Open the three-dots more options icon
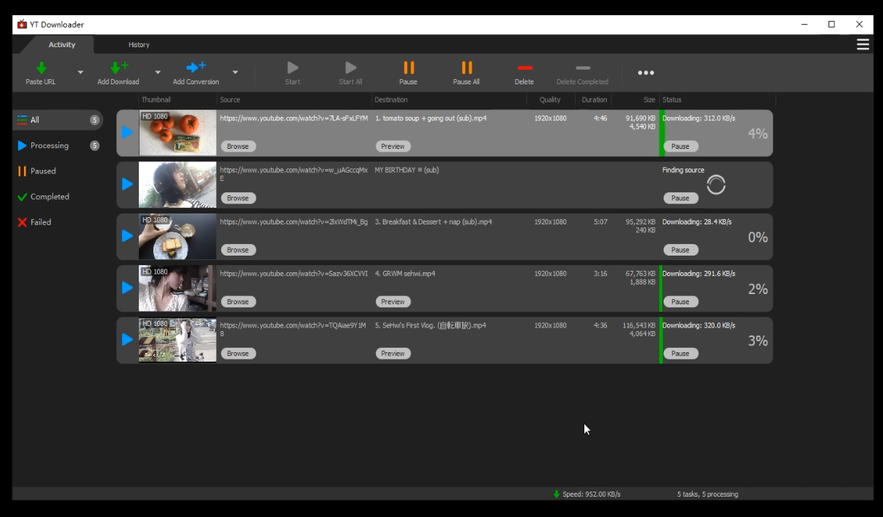This screenshot has width=883, height=517. tap(645, 73)
